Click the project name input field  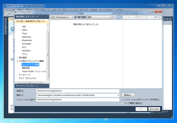point(78,91)
